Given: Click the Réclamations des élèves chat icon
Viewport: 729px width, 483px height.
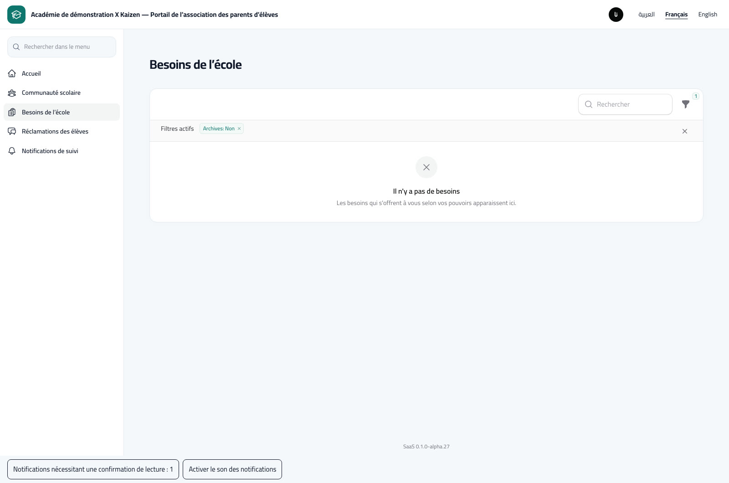Looking at the screenshot, I should point(12,132).
